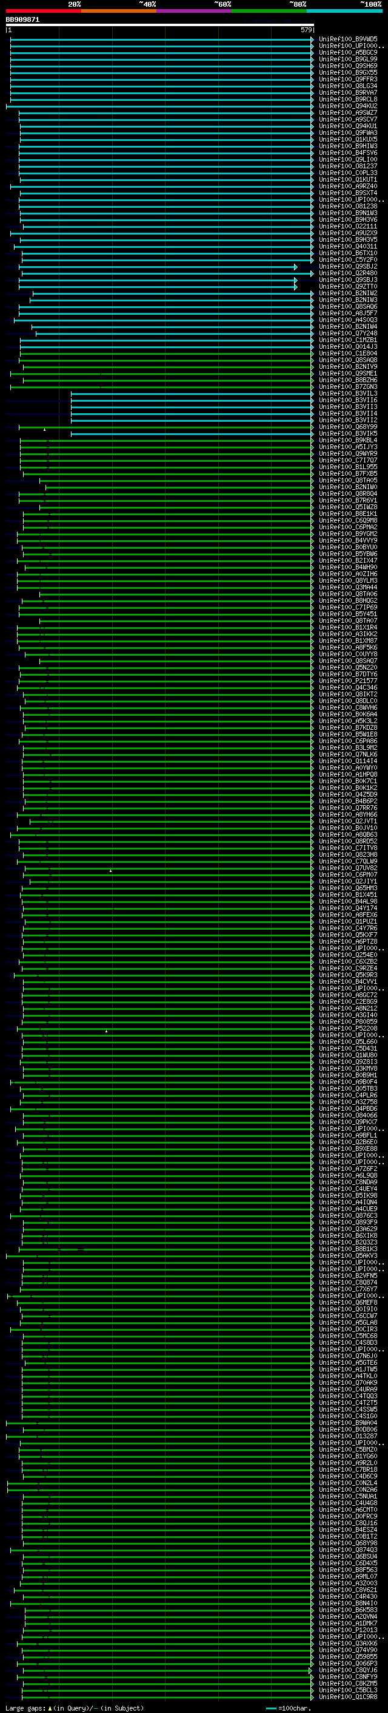Click the label UniRef100_B9HIW3
Viewport: 388px width, 1713px height.
(x=348, y=146)
